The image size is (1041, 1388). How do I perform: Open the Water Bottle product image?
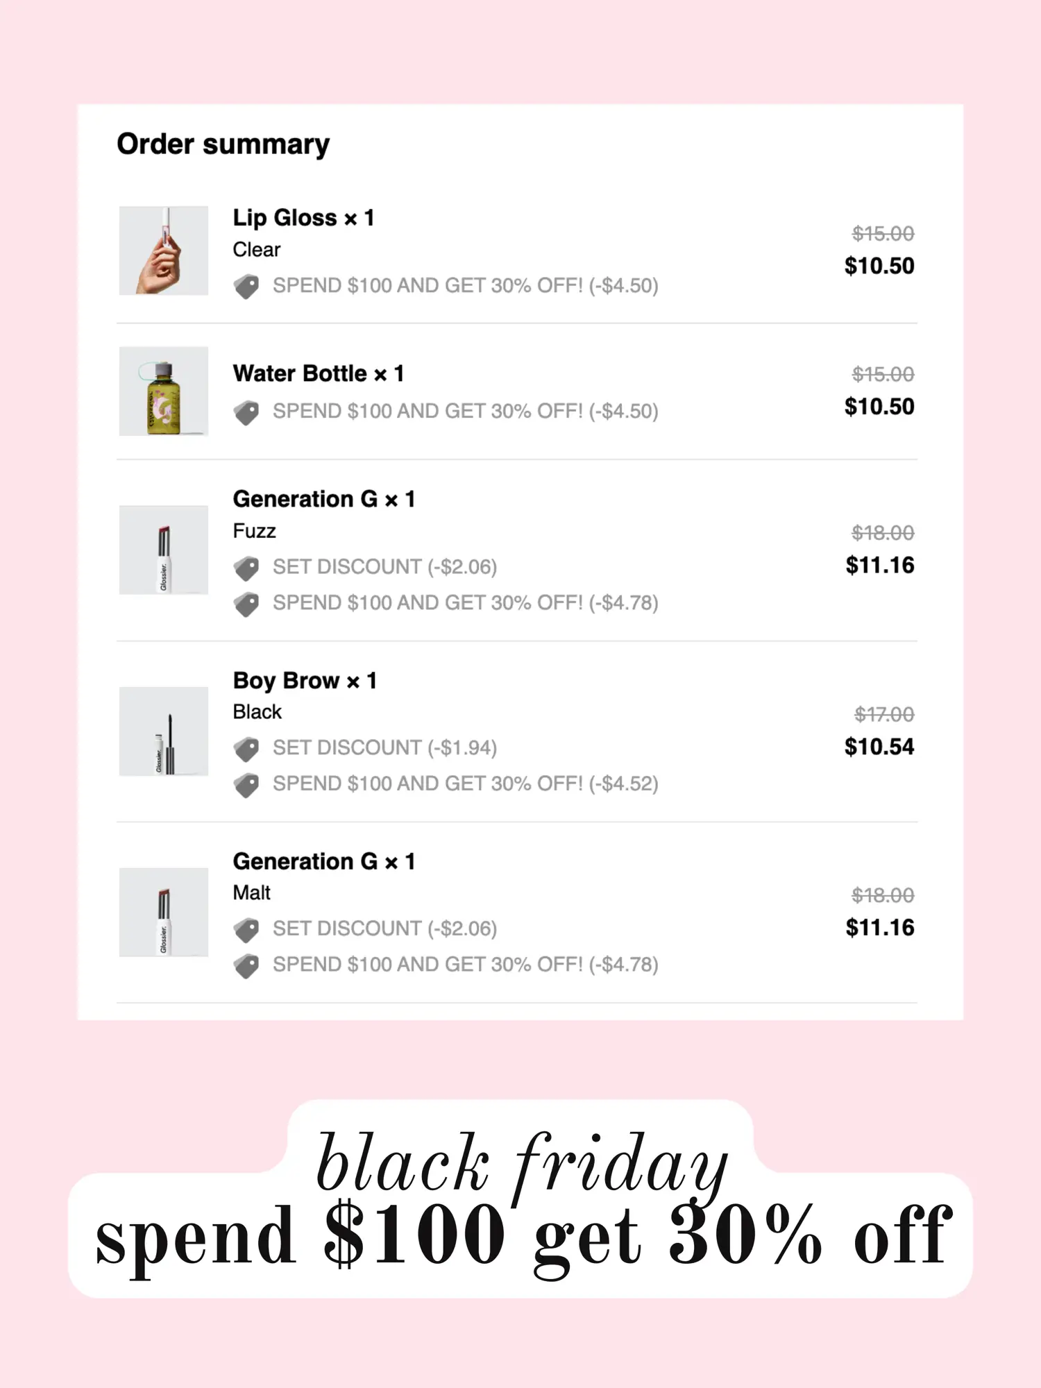click(164, 391)
